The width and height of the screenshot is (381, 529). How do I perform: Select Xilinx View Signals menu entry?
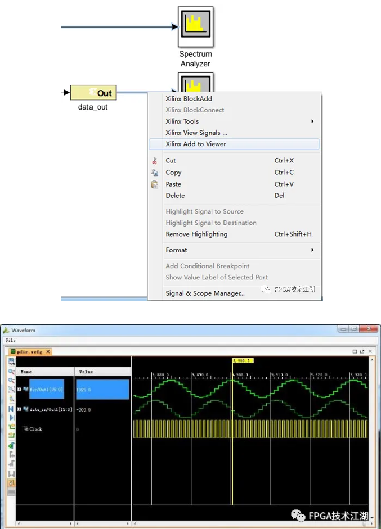[x=196, y=133]
